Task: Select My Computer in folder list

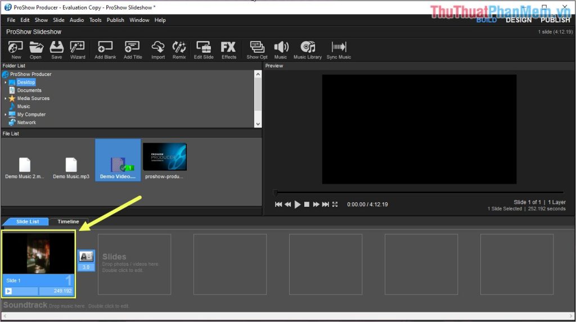Action: (x=31, y=115)
